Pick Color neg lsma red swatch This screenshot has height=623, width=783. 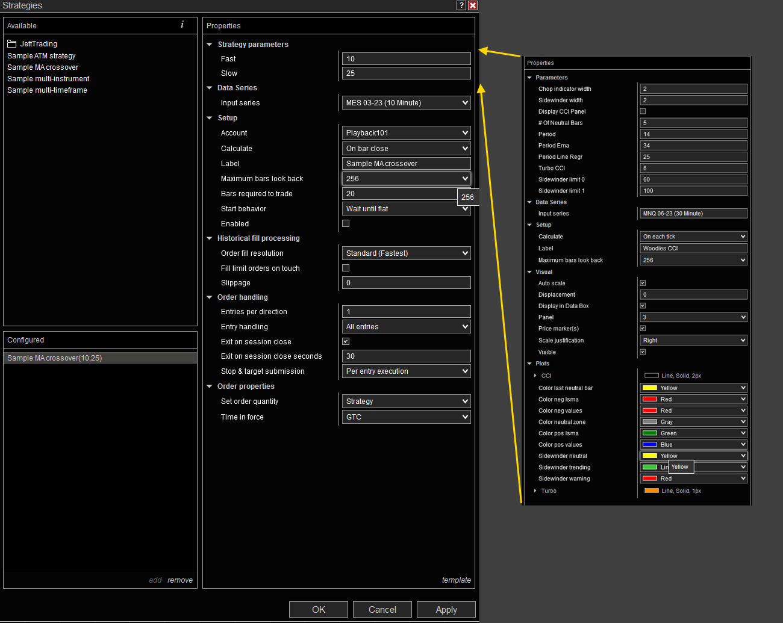tap(650, 399)
